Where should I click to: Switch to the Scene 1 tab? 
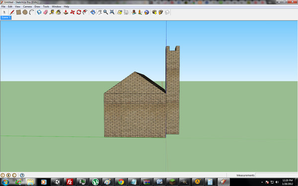6,17
